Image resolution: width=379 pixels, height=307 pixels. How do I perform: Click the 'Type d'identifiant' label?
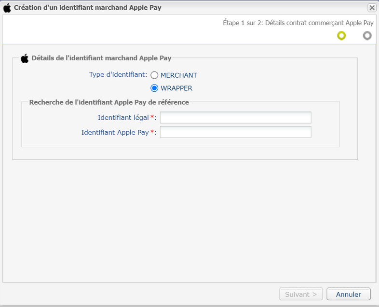coord(118,74)
